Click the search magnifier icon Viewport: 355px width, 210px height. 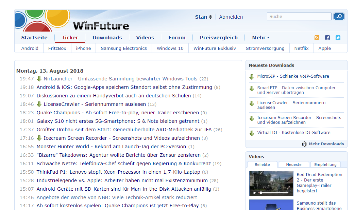pyautogui.click(x=339, y=16)
